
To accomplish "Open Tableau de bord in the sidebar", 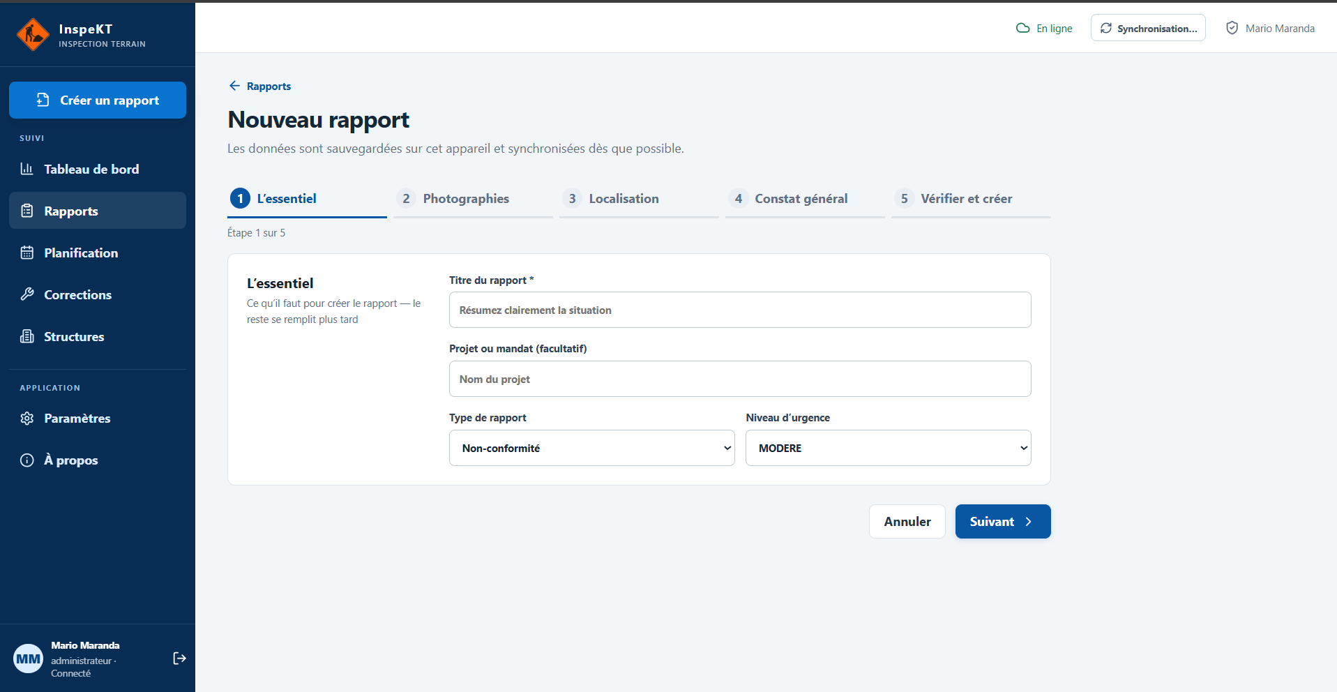I will tap(98, 169).
